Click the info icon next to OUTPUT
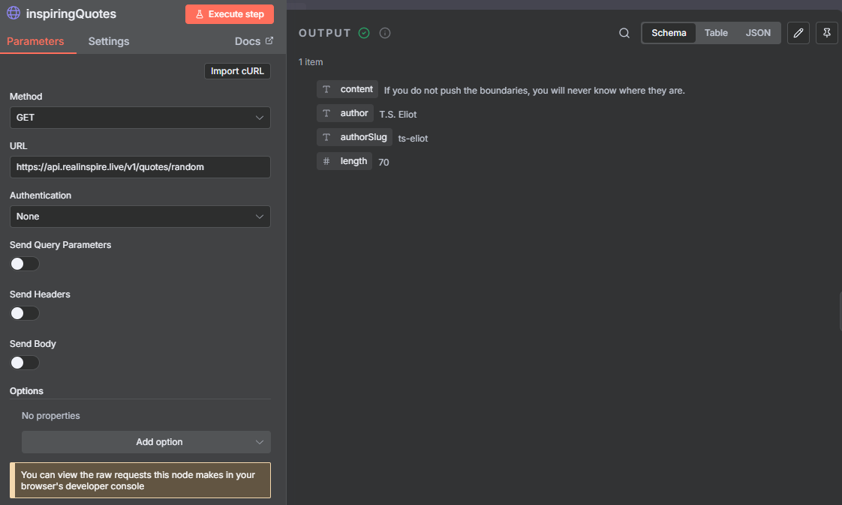The image size is (842, 505). click(385, 33)
